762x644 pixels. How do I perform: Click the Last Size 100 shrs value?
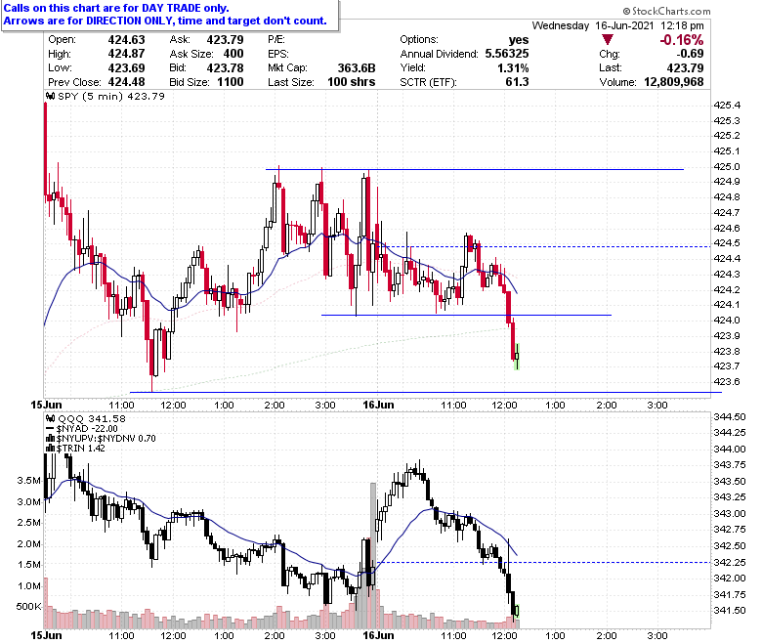click(x=352, y=82)
